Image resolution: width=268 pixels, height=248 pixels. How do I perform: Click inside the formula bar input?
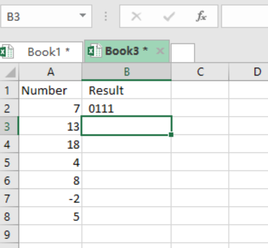(x=245, y=16)
